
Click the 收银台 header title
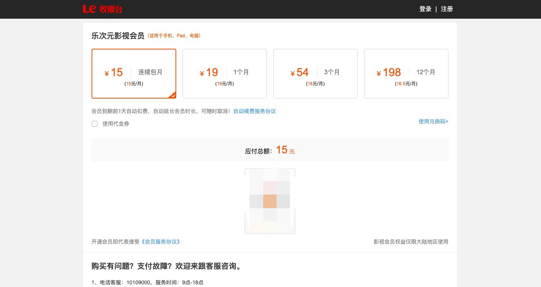[x=111, y=9]
